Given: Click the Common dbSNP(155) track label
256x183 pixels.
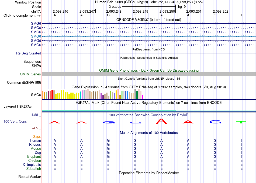Looking at the screenshot, I should [24, 82].
